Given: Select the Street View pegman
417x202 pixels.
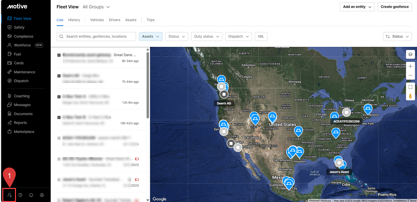Looking at the screenshot, I should [x=410, y=96].
